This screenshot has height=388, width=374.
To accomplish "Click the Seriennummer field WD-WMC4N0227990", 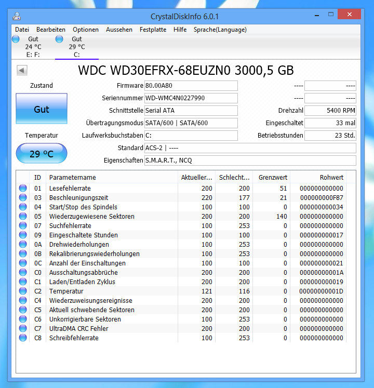I will [x=191, y=98].
